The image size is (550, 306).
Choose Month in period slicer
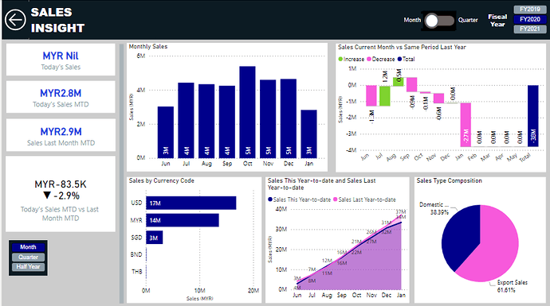pyautogui.click(x=28, y=247)
